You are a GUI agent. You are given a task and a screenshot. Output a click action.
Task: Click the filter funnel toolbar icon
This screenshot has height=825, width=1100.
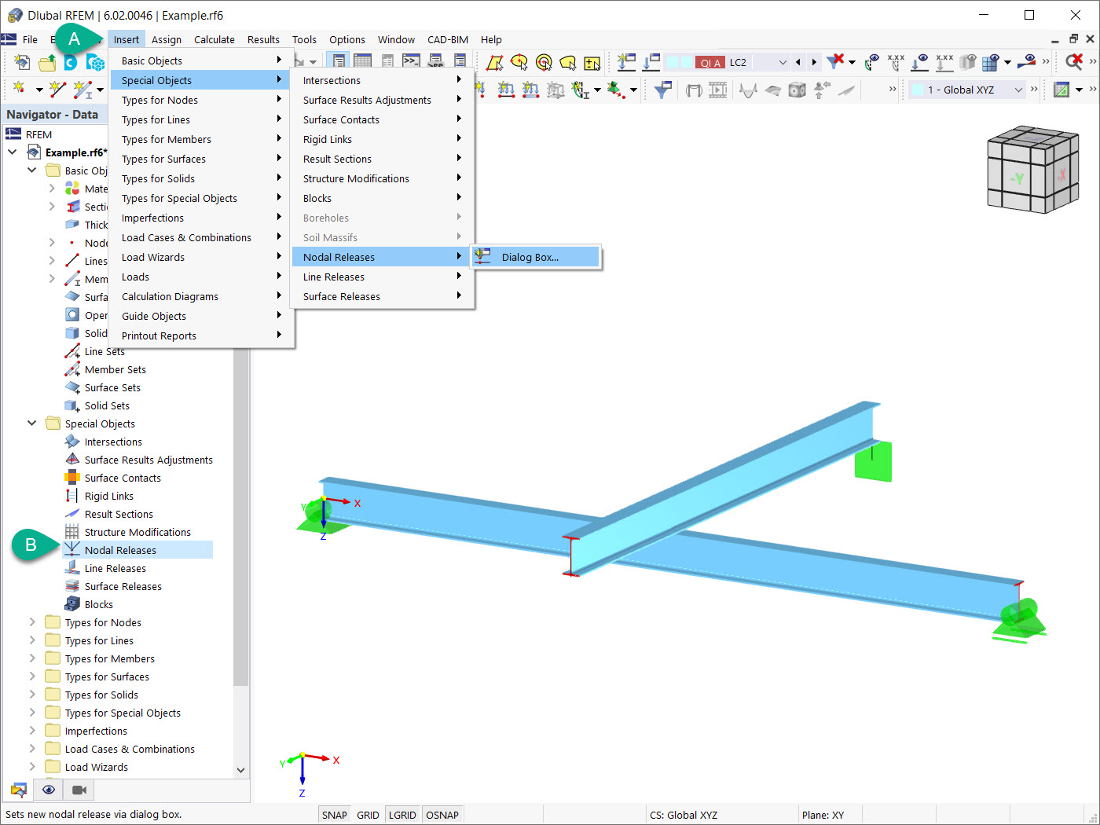[x=662, y=90]
